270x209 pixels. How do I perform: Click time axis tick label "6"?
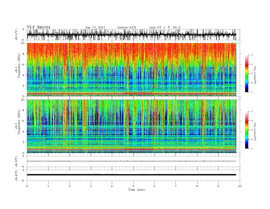(x=154, y=186)
